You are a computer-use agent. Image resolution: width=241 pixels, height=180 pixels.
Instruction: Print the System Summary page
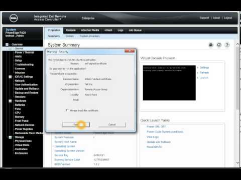click(211, 45)
